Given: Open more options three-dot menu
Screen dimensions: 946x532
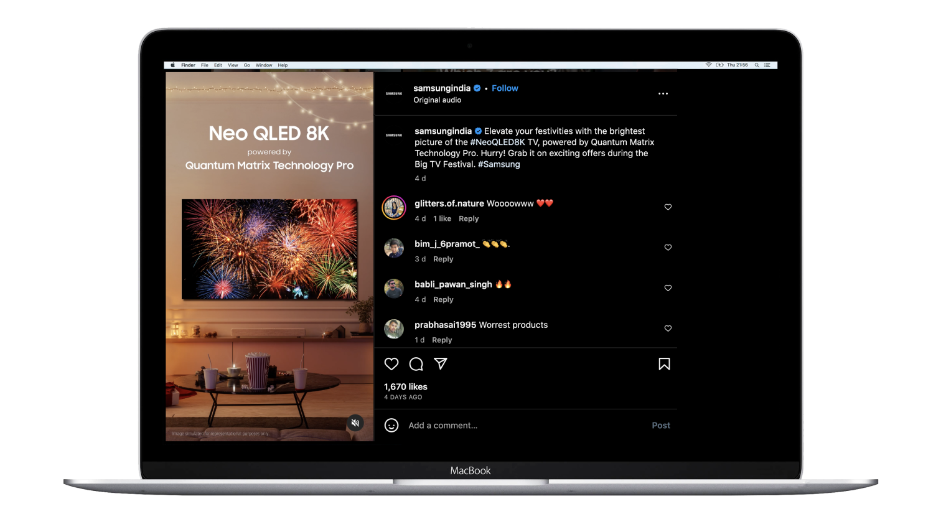Looking at the screenshot, I should (663, 94).
